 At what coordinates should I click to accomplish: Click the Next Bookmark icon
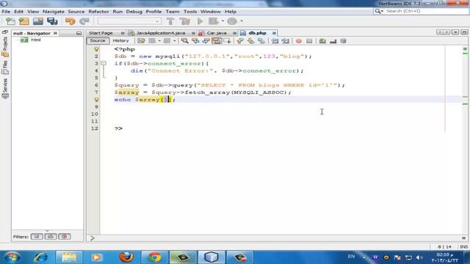250,41
